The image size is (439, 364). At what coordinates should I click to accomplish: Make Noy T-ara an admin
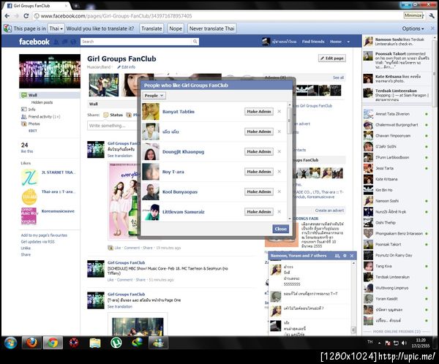pos(259,172)
